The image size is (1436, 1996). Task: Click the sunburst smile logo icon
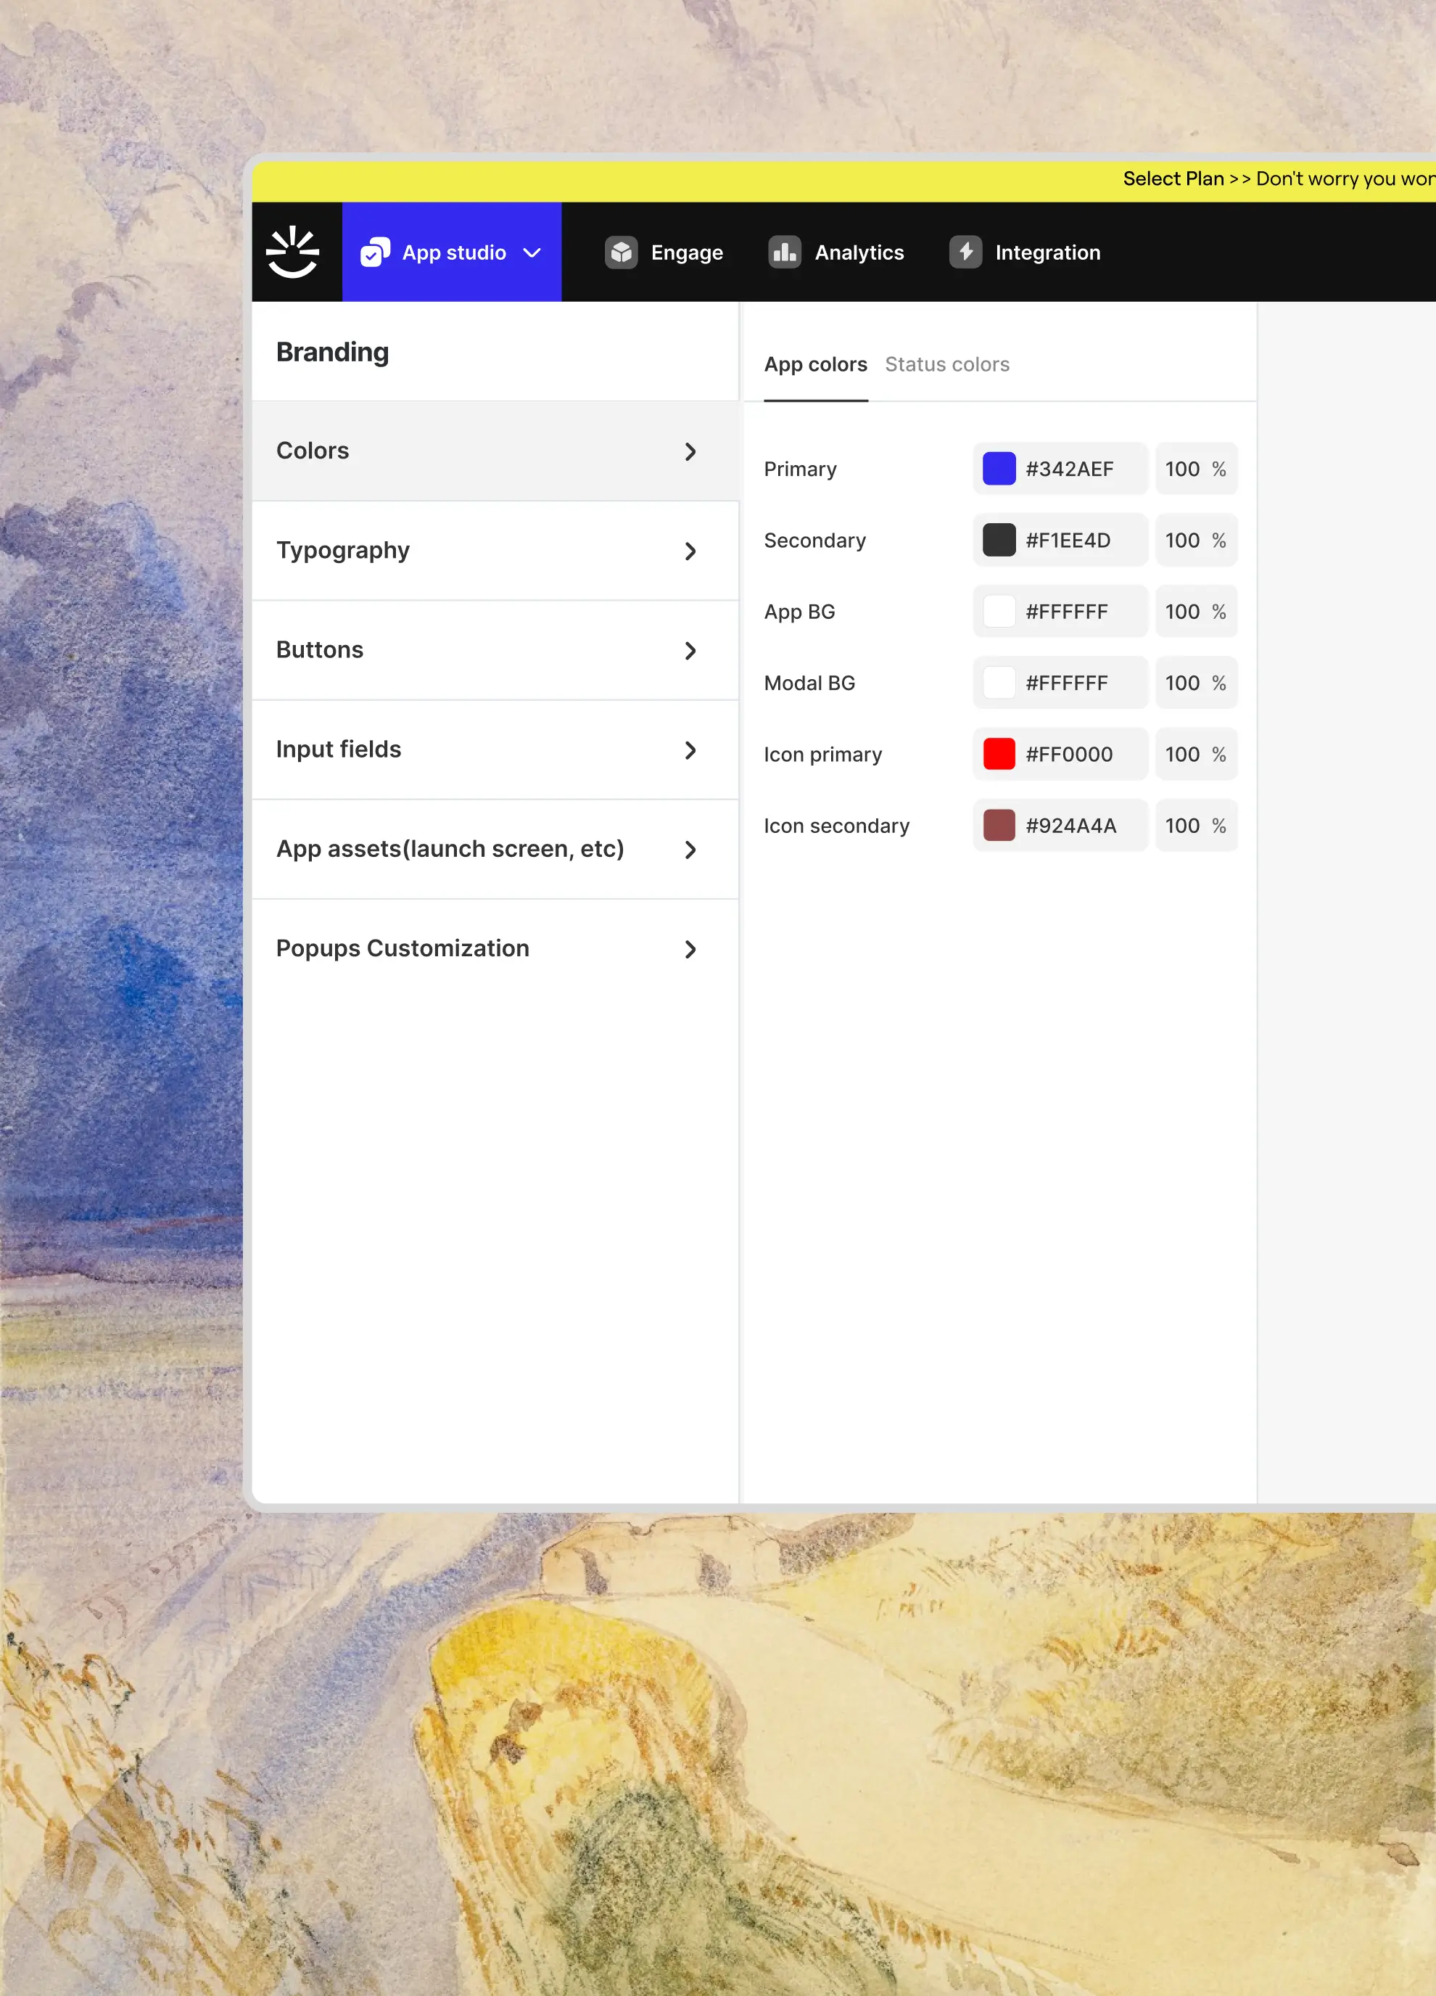[293, 252]
